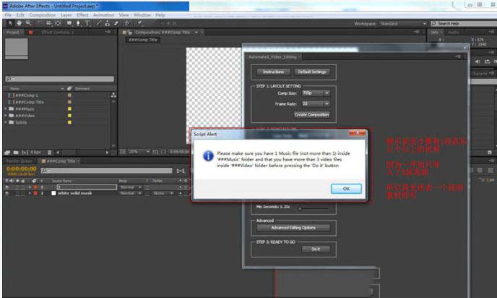The image size is (497, 298).
Task: Click the new composition icon in Project panel
Action: tap(25, 153)
